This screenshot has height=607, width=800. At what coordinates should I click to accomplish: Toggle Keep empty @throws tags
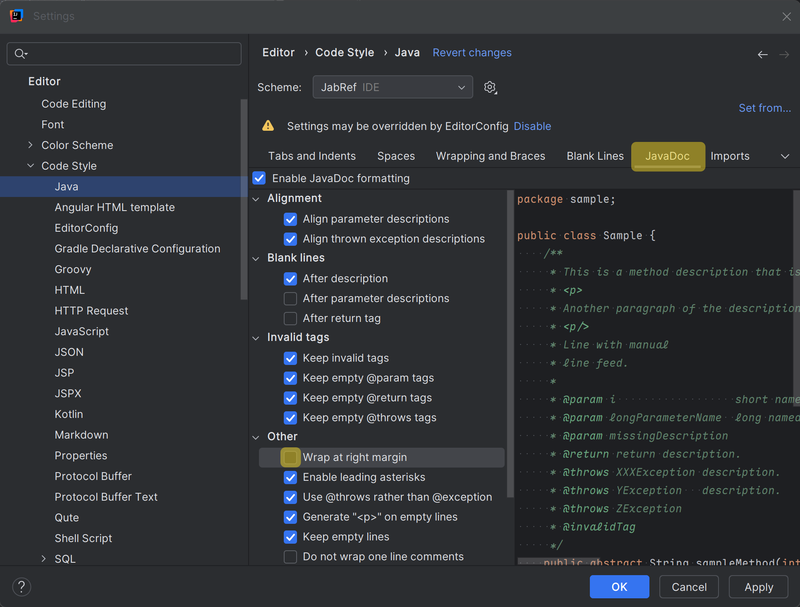(x=290, y=417)
